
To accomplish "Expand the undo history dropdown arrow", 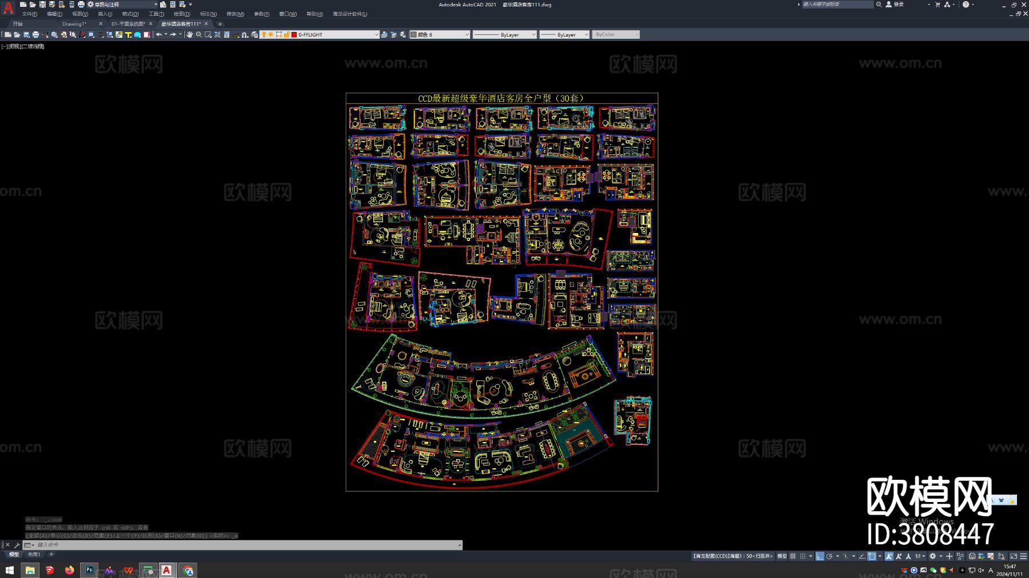I will tap(166, 34).
